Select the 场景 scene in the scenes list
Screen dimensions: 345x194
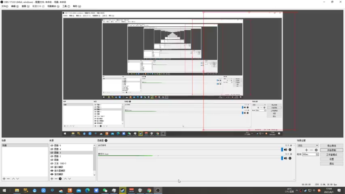[25, 145]
